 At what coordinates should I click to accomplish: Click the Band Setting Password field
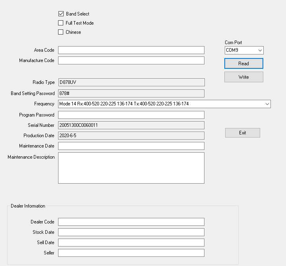pyautogui.click(x=131, y=93)
